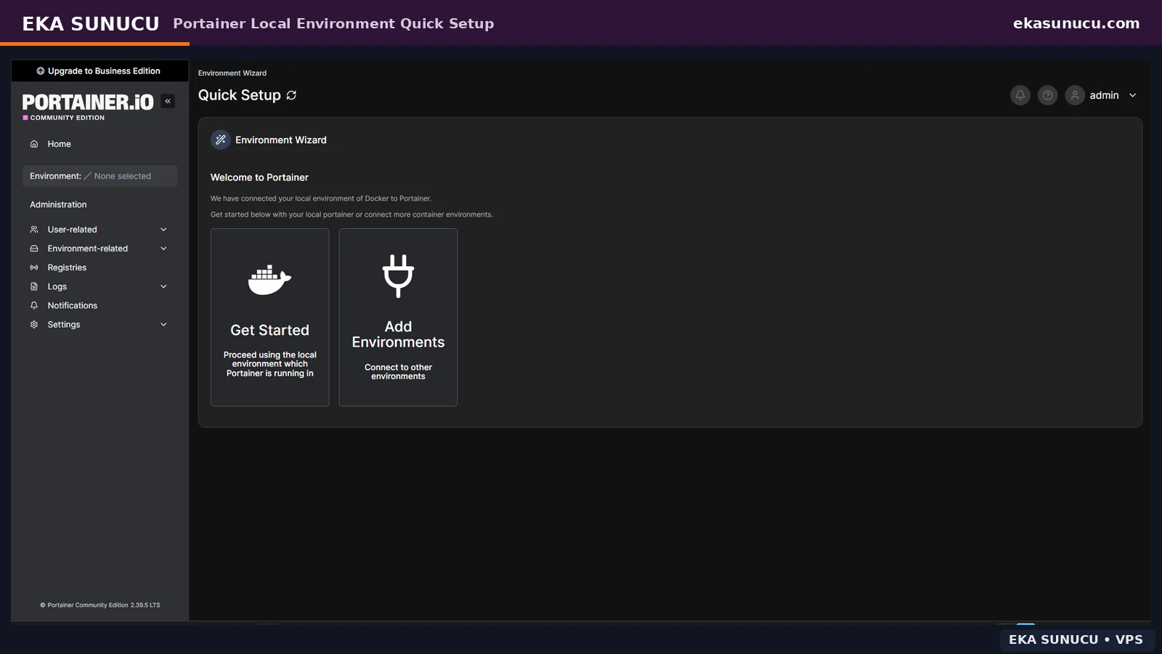Open the User-related menu item

point(99,230)
